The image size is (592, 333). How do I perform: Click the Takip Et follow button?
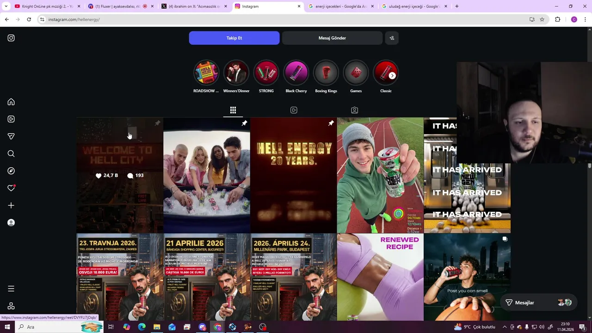[234, 38]
